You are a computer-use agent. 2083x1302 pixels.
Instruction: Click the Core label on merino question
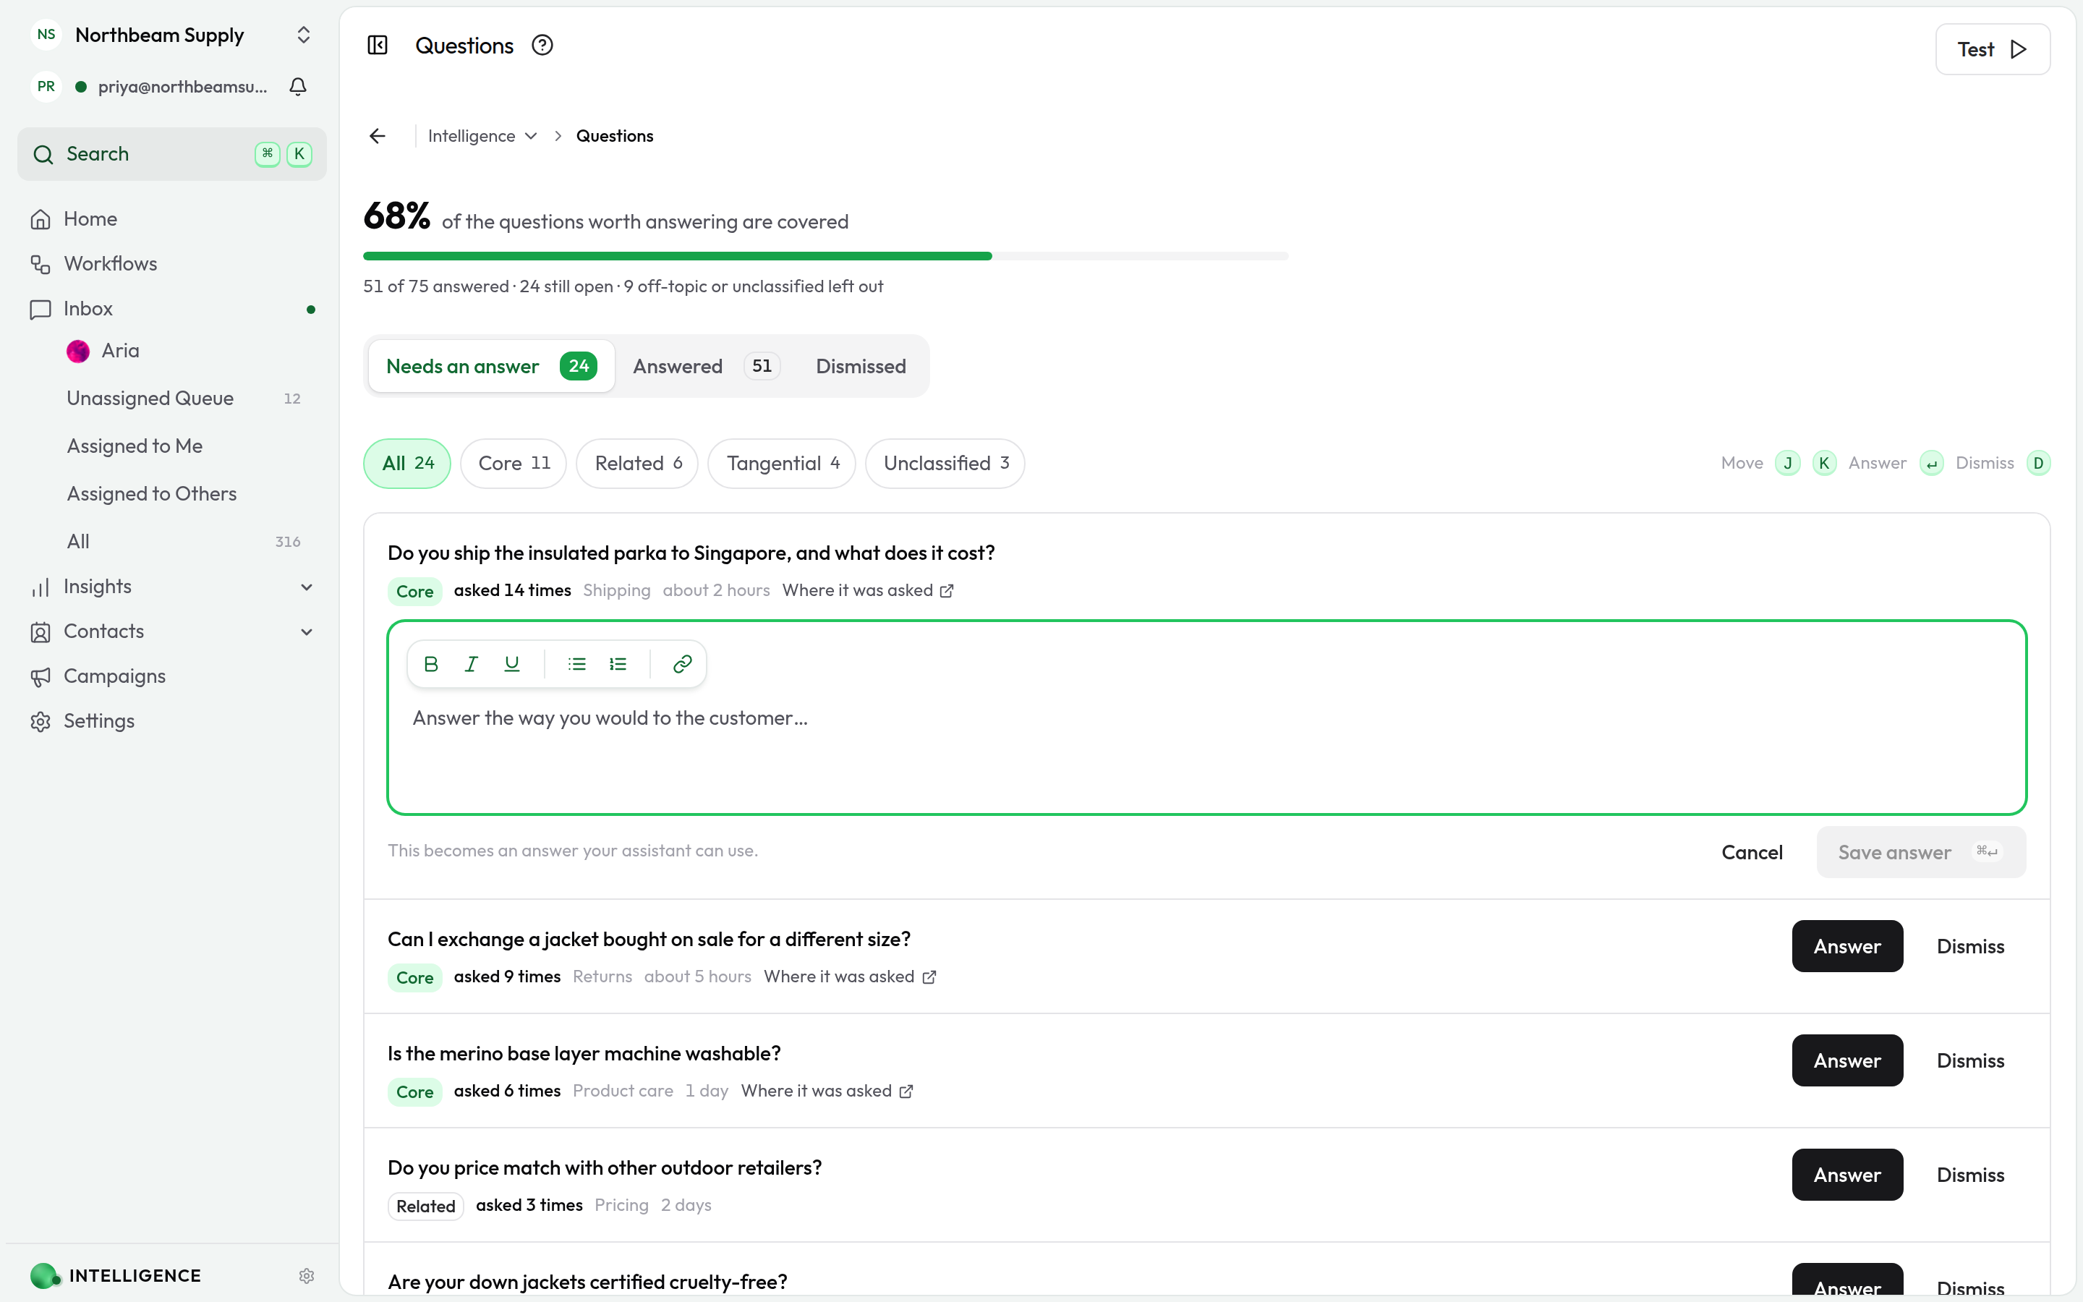(x=415, y=1092)
